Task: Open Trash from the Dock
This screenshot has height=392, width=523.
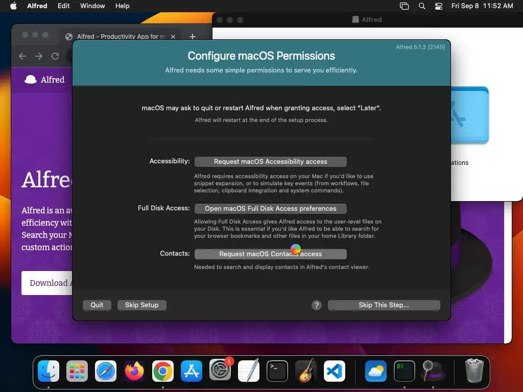Action: pyautogui.click(x=474, y=371)
